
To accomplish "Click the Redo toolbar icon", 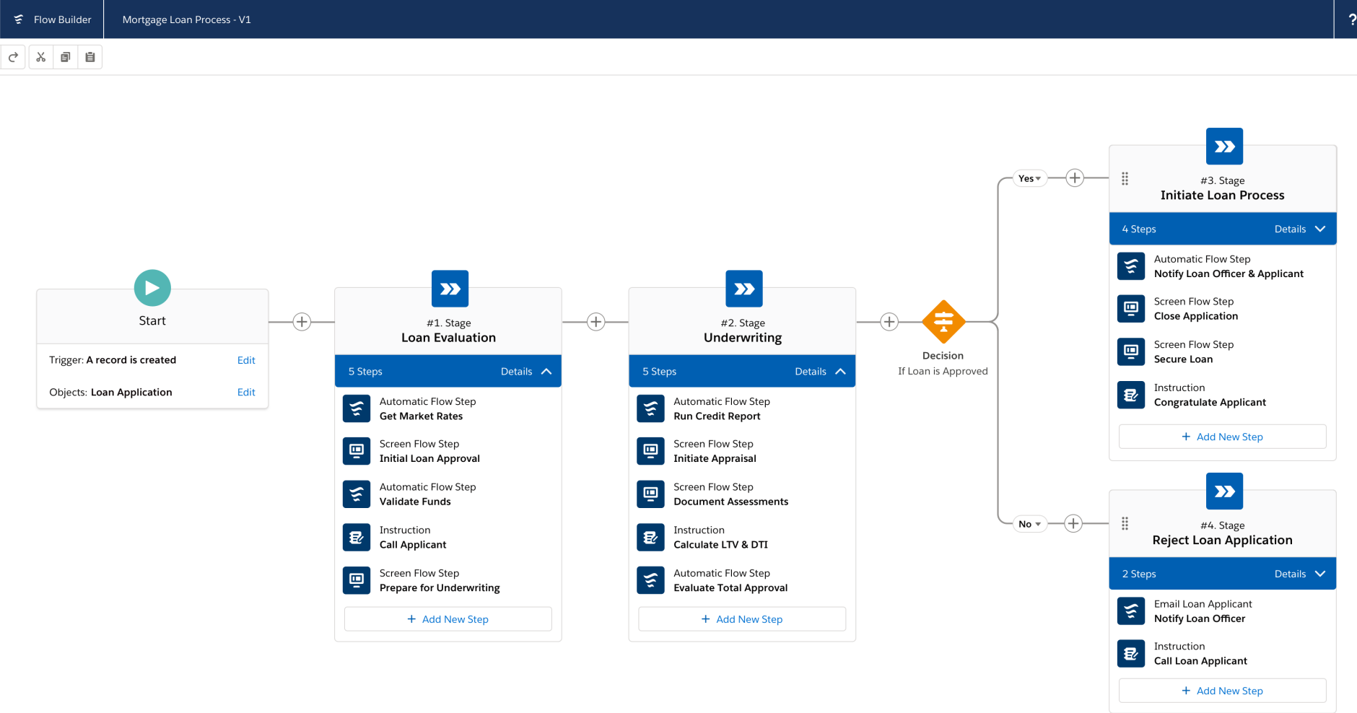I will [13, 57].
